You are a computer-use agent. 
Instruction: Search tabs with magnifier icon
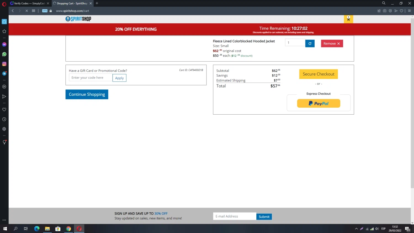[384, 3]
